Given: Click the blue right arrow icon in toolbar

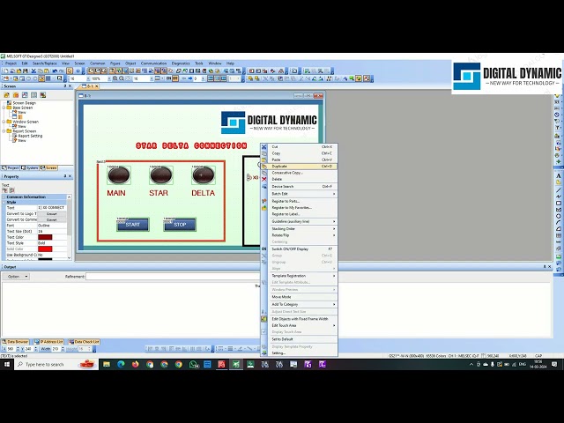Looking at the screenshot, I should tap(190, 78).
